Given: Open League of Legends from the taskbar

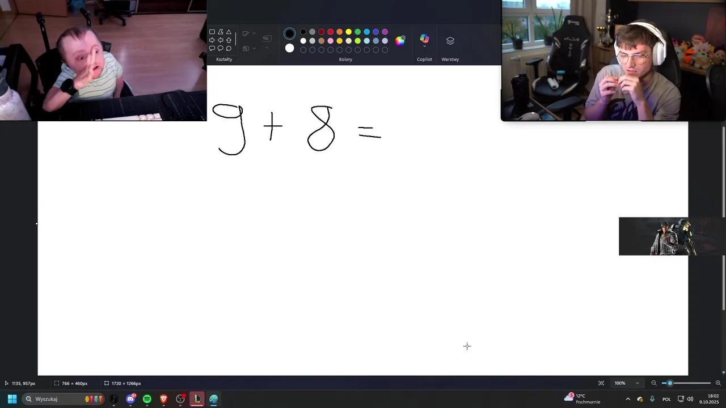Looking at the screenshot, I should [197, 399].
